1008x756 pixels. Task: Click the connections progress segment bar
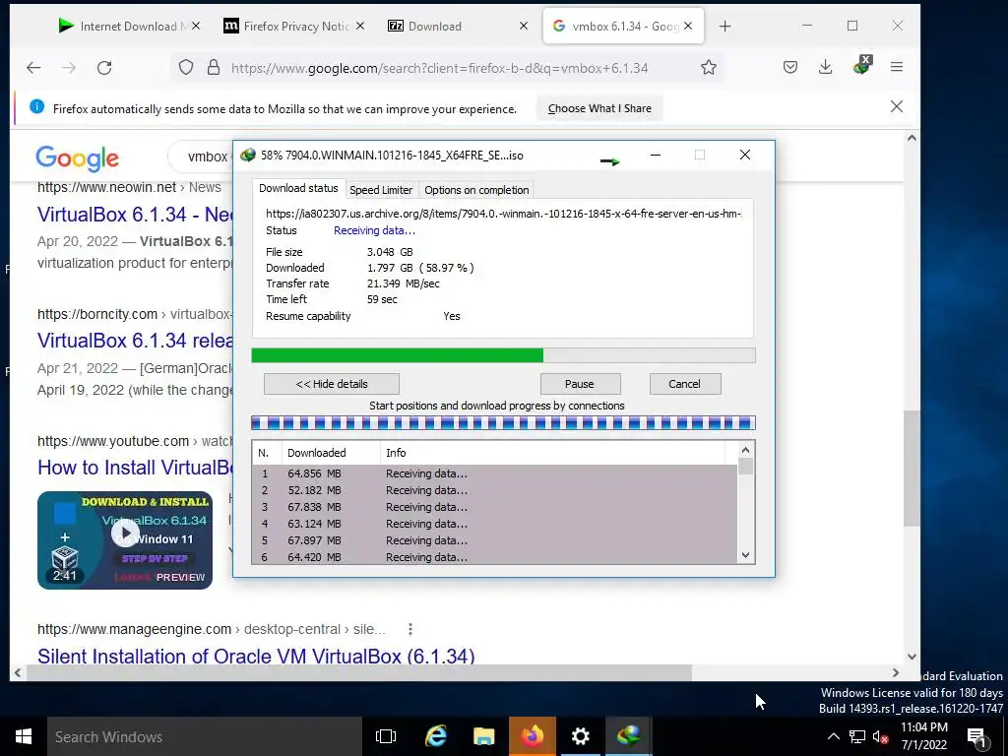click(503, 423)
